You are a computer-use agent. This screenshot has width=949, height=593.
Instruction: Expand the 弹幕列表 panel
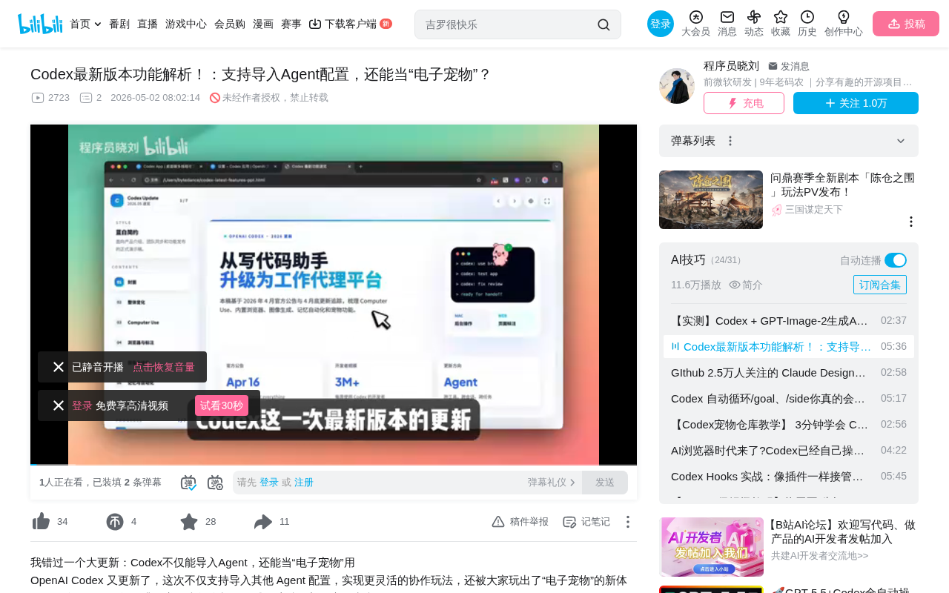click(901, 141)
